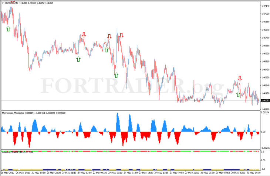
Task: Select the green arrow directly beneath the middle red arrow
Action: click(x=107, y=49)
